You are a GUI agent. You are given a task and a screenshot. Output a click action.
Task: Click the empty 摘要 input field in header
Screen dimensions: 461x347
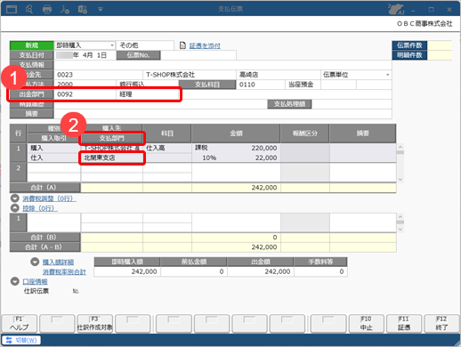coord(222,114)
